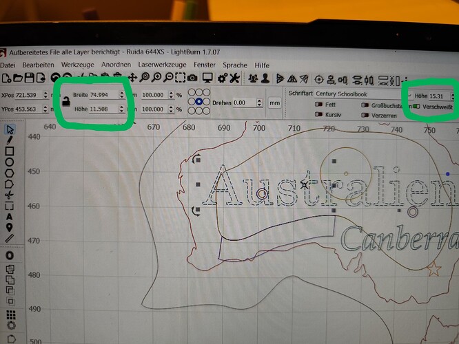Select the Create Text tool
Image resolution: width=459 pixels, height=344 pixels.
coord(10,217)
